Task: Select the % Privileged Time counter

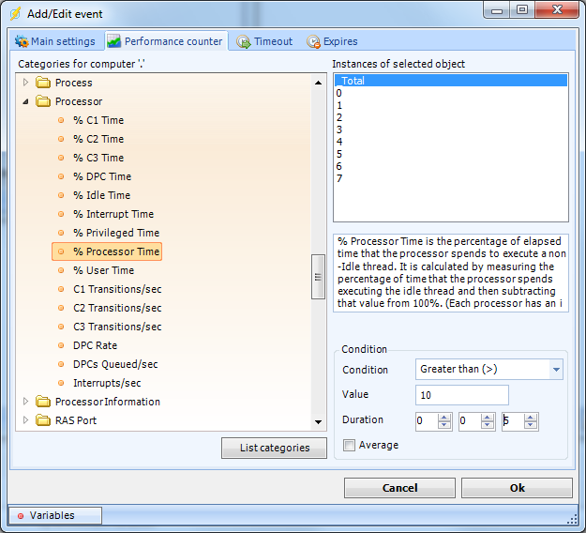Action: click(x=116, y=233)
